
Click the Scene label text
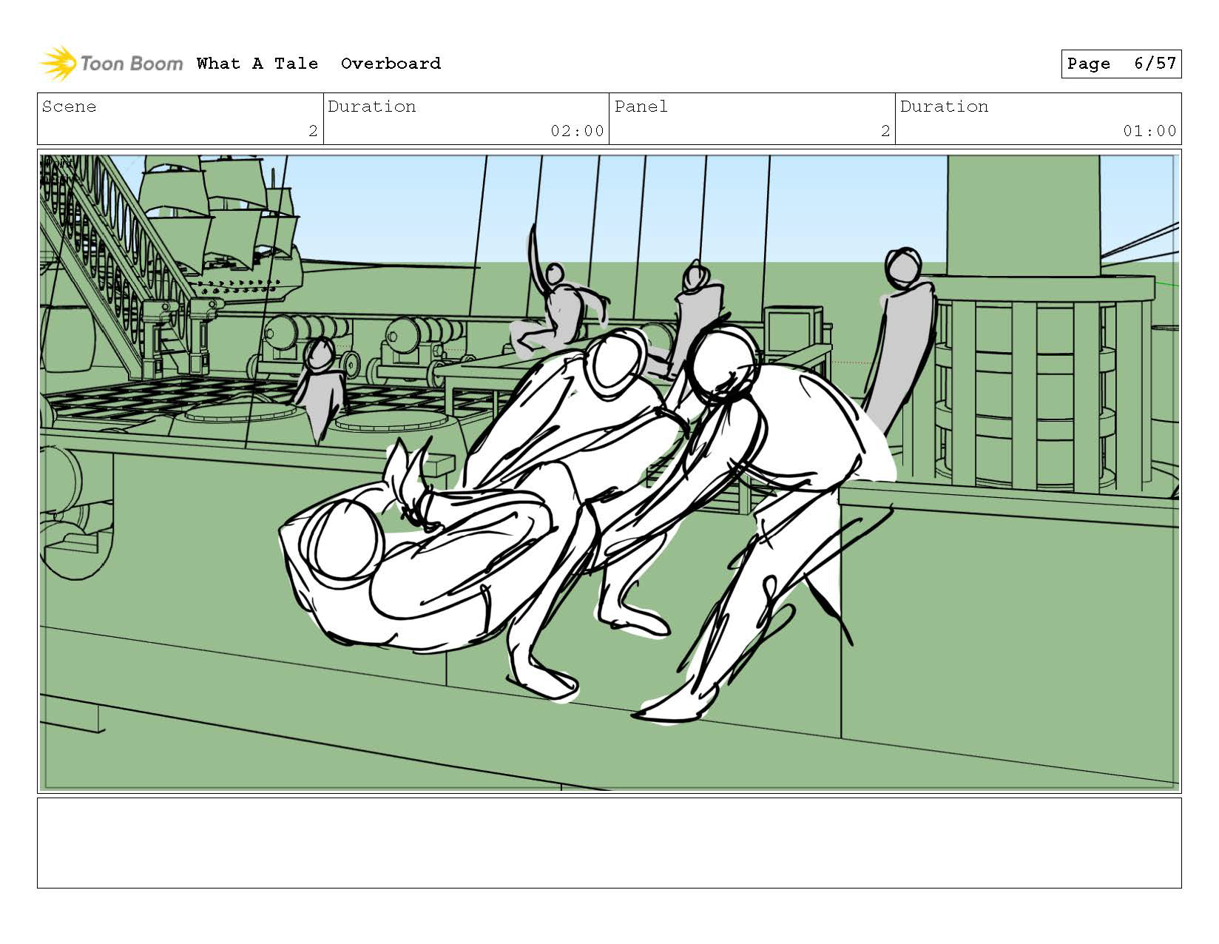point(70,107)
